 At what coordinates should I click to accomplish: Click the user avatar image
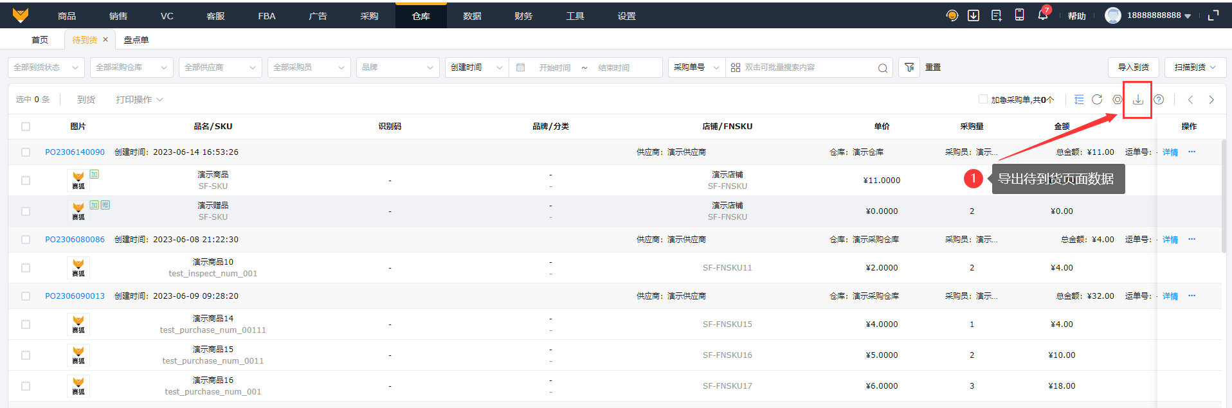point(1113,15)
